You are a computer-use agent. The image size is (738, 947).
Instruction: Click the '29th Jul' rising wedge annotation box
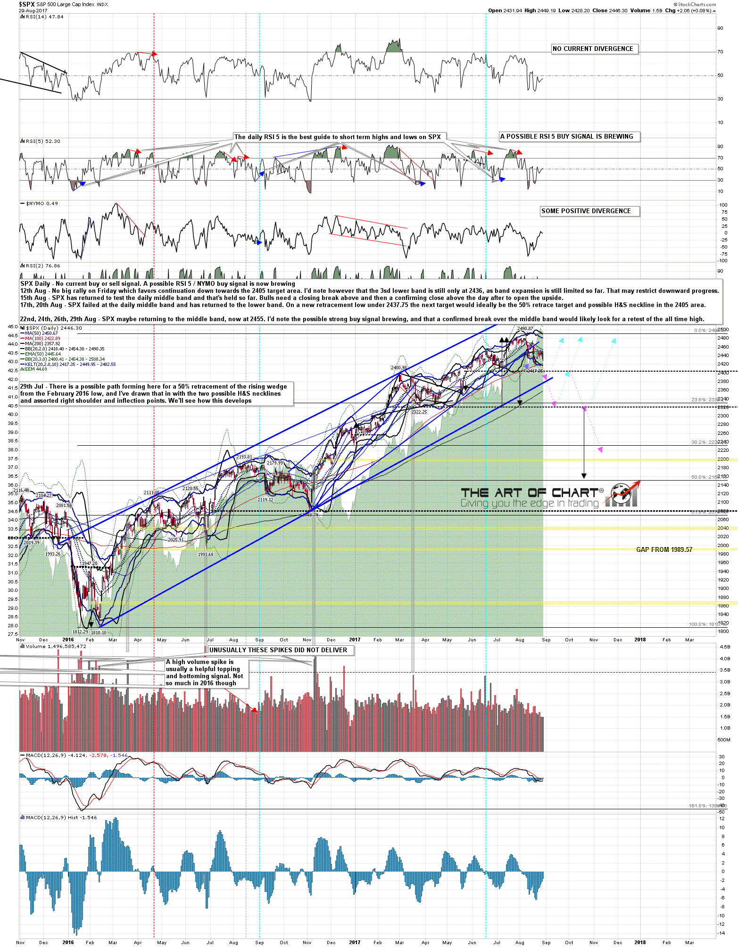pyautogui.click(x=156, y=394)
